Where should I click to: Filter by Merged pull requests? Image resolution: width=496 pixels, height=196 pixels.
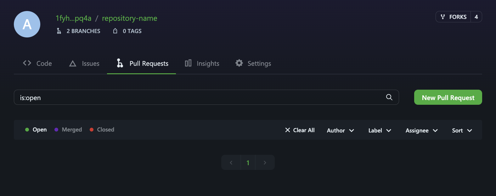68,130
